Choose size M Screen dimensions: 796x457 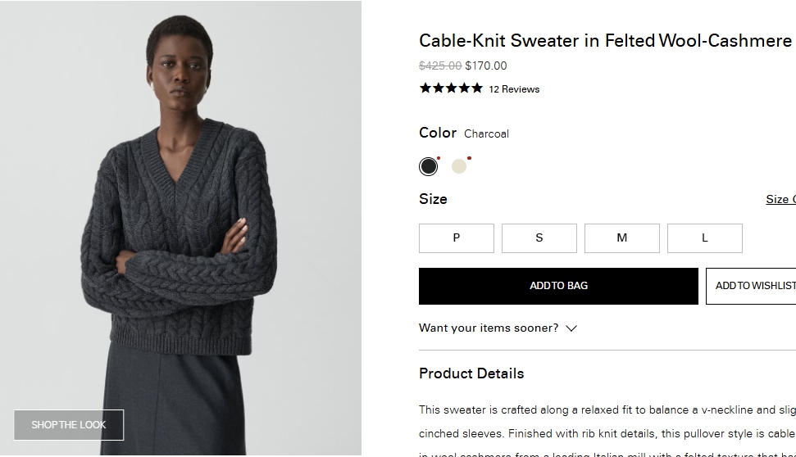(622, 238)
